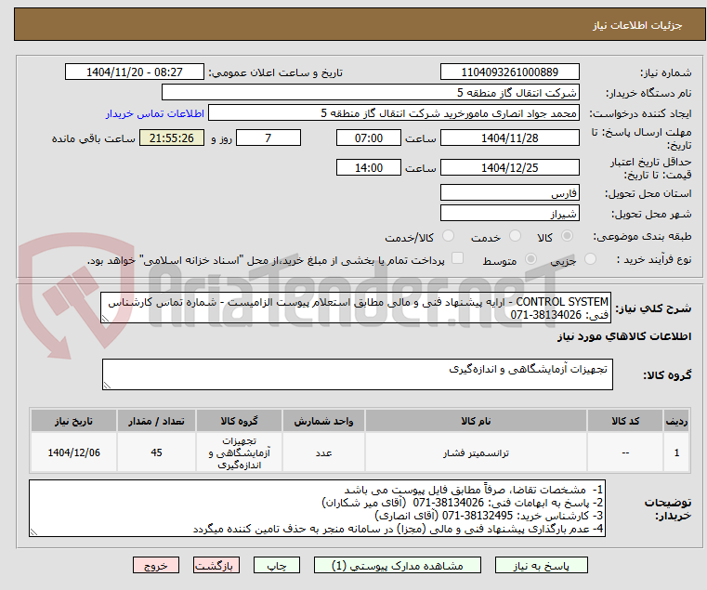Click the item code cell showing --
This screenshot has height=590, width=707.
(625, 452)
